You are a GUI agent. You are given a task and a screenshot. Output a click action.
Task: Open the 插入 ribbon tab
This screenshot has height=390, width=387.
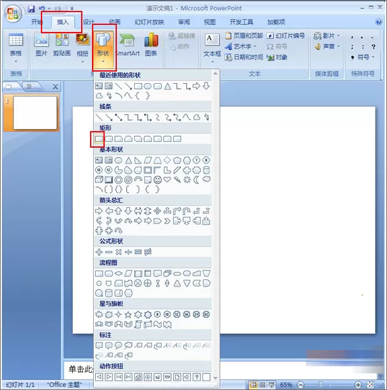pos(63,22)
